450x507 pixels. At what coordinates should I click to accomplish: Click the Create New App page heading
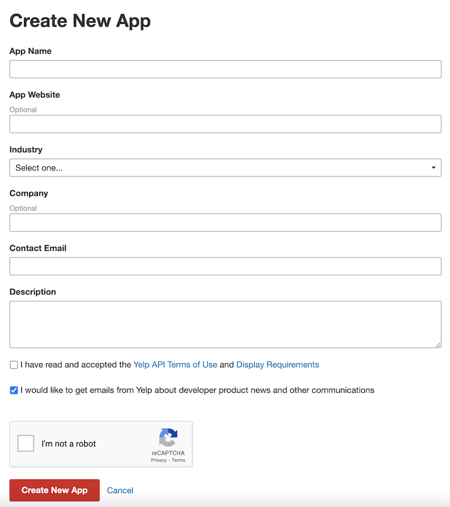tap(79, 20)
